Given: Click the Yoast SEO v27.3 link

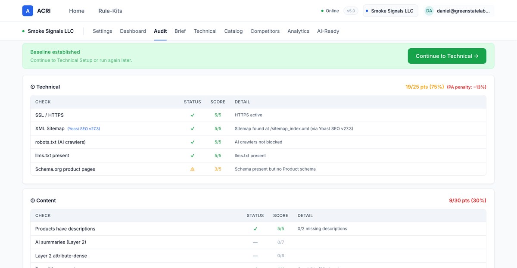Looking at the screenshot, I should [84, 129].
